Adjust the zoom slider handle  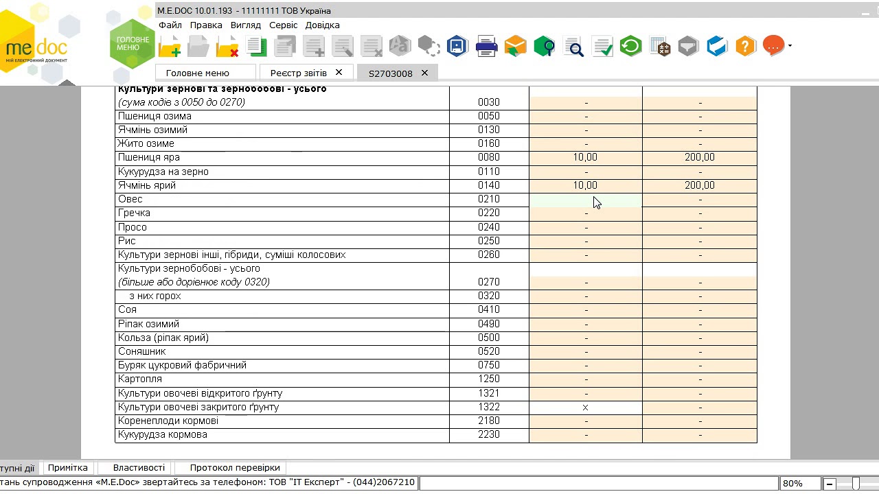point(855,483)
